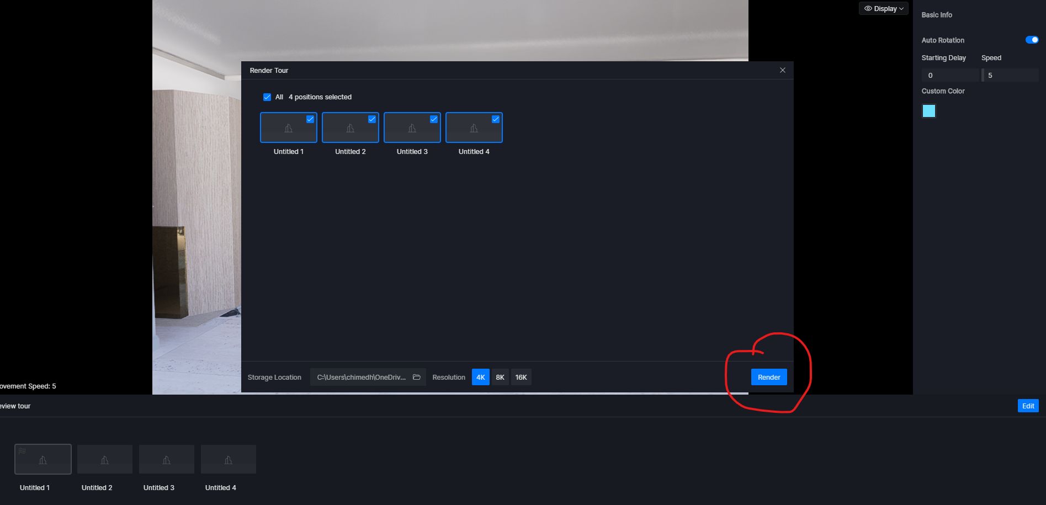This screenshot has width=1046, height=505.
Task: Click the Starting Delay input field
Action: pos(949,75)
